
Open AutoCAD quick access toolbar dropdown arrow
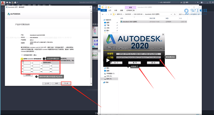coord(17,2)
